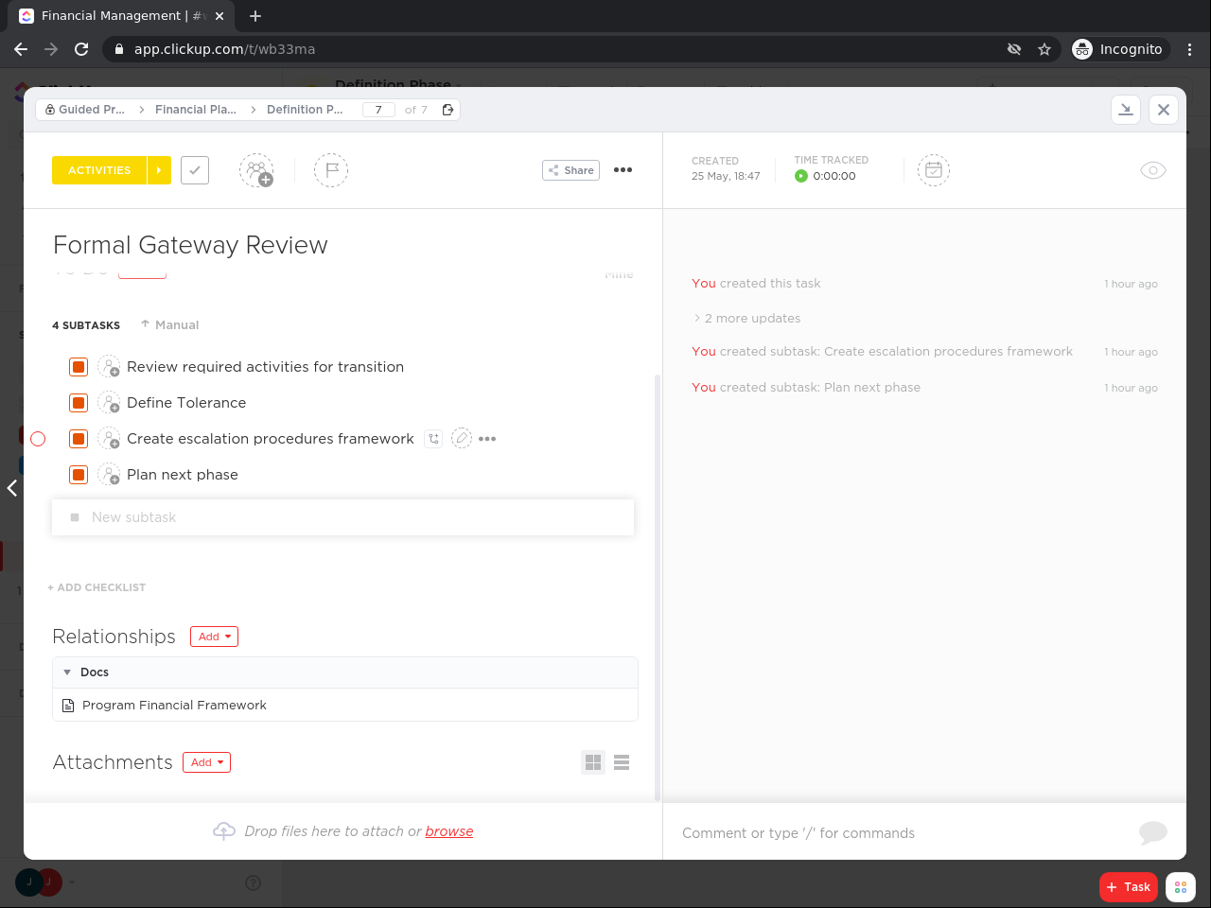Change status square of Review required activities
The image size is (1211, 908).
point(79,367)
